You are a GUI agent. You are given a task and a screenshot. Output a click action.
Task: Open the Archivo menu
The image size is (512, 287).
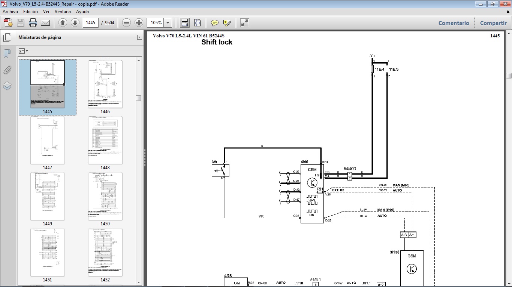[x=10, y=12]
